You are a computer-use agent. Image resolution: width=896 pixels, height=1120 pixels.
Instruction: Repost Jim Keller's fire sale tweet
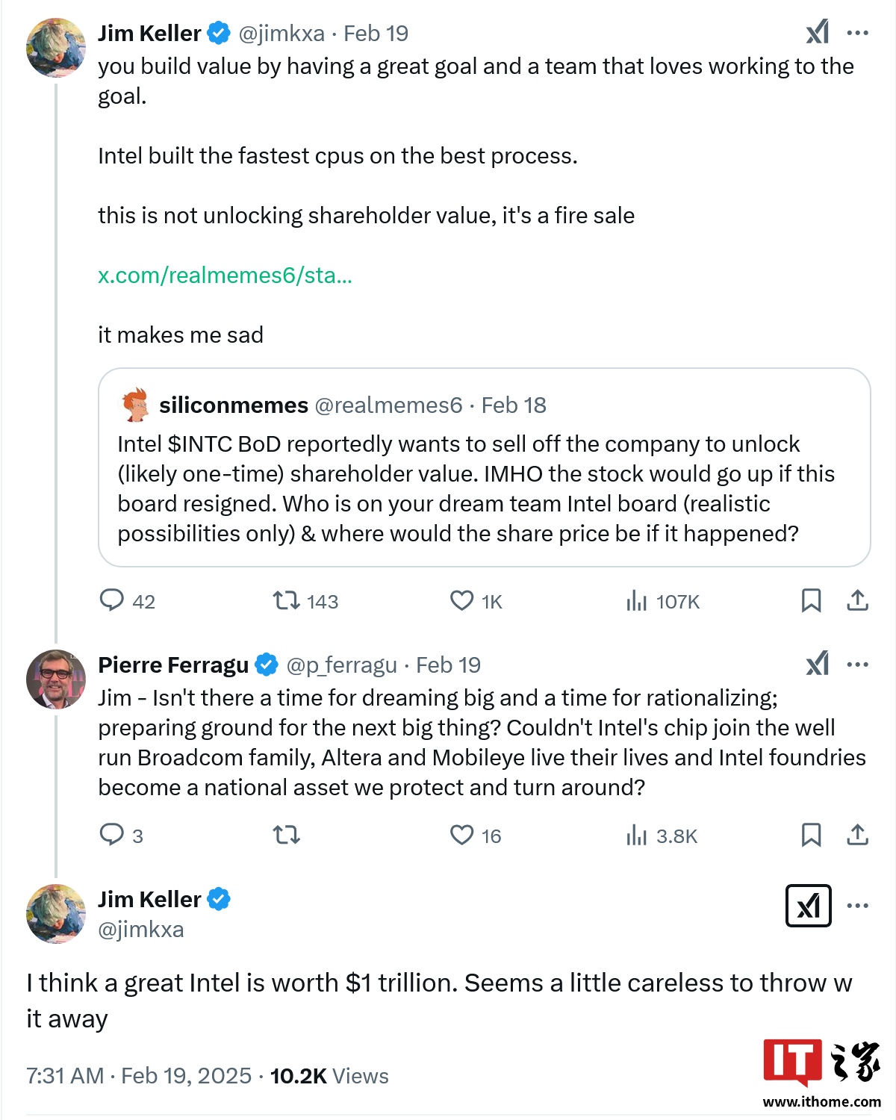(x=286, y=600)
